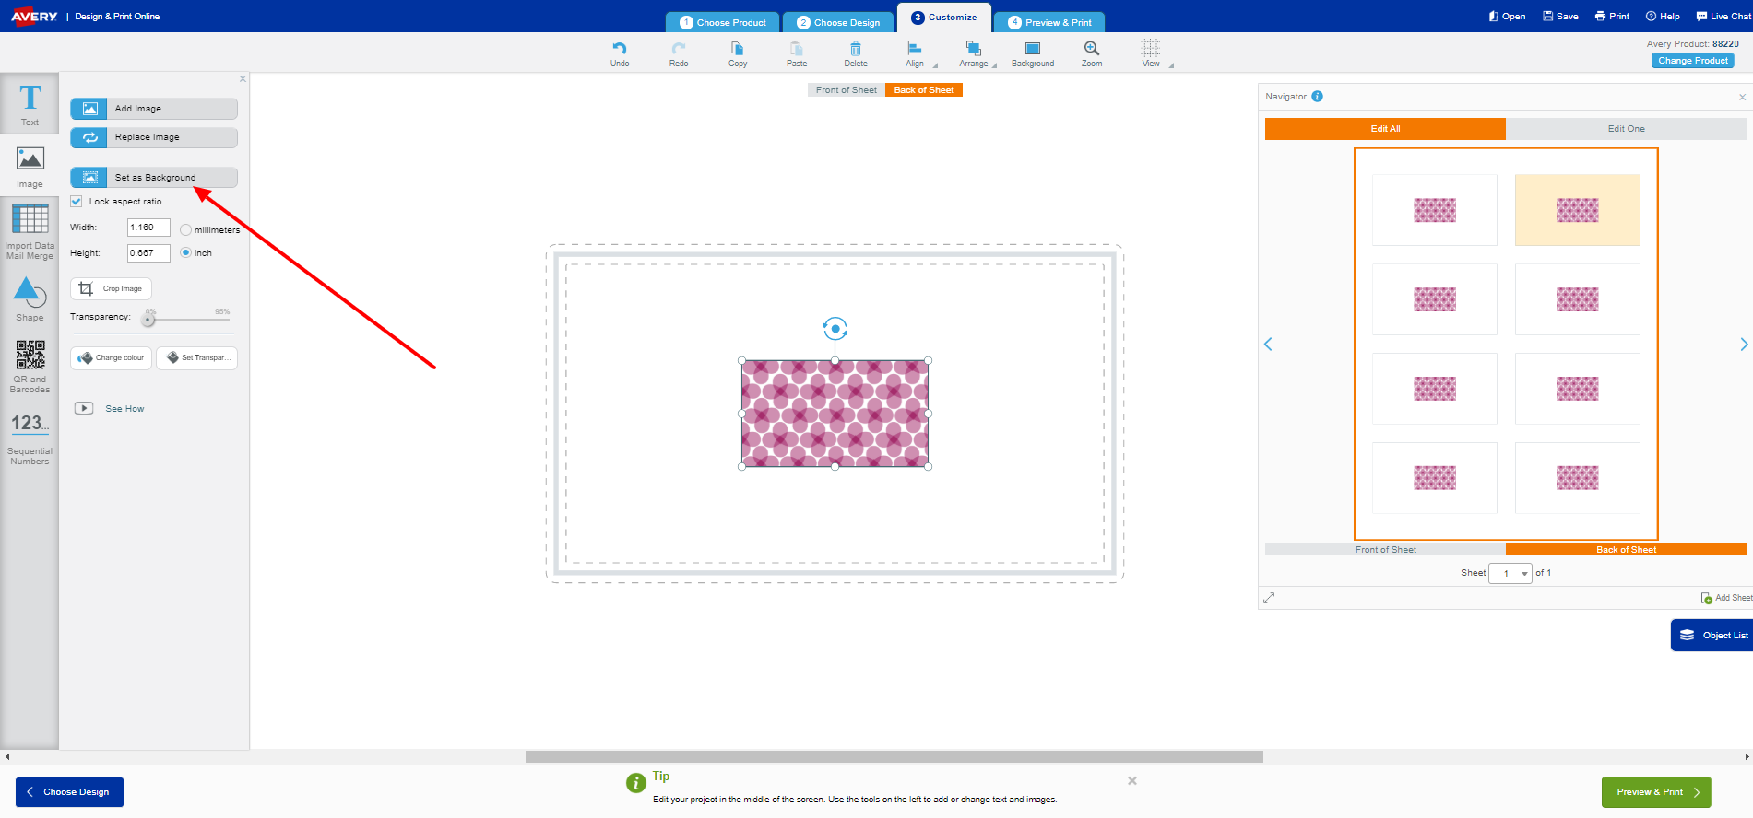Open Import Data Mail Merge tool
The width and height of the screenshot is (1753, 818).
[x=30, y=230]
